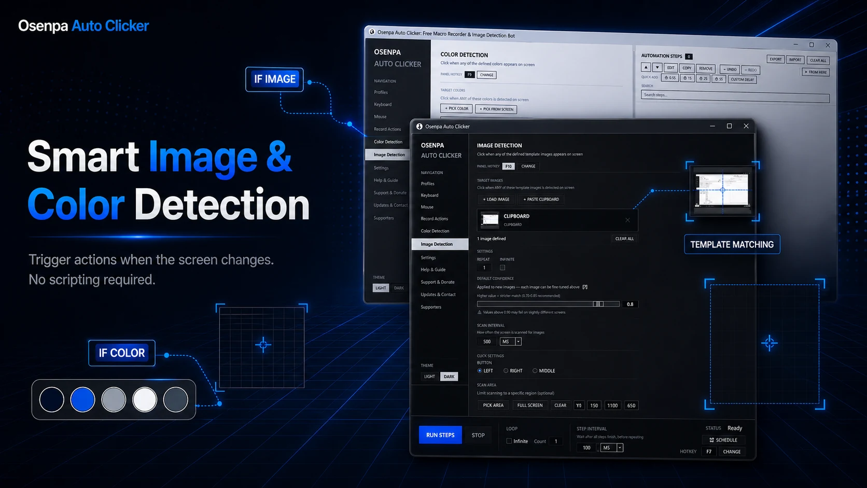Select the RIGHT mouse button radio option
The image size is (867, 488).
pos(506,370)
